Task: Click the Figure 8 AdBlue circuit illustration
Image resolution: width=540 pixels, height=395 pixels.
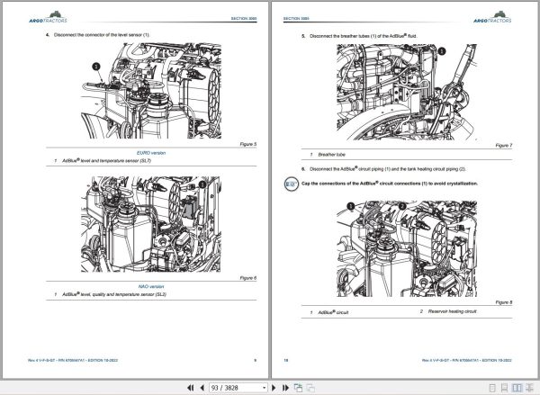Action: coord(407,249)
